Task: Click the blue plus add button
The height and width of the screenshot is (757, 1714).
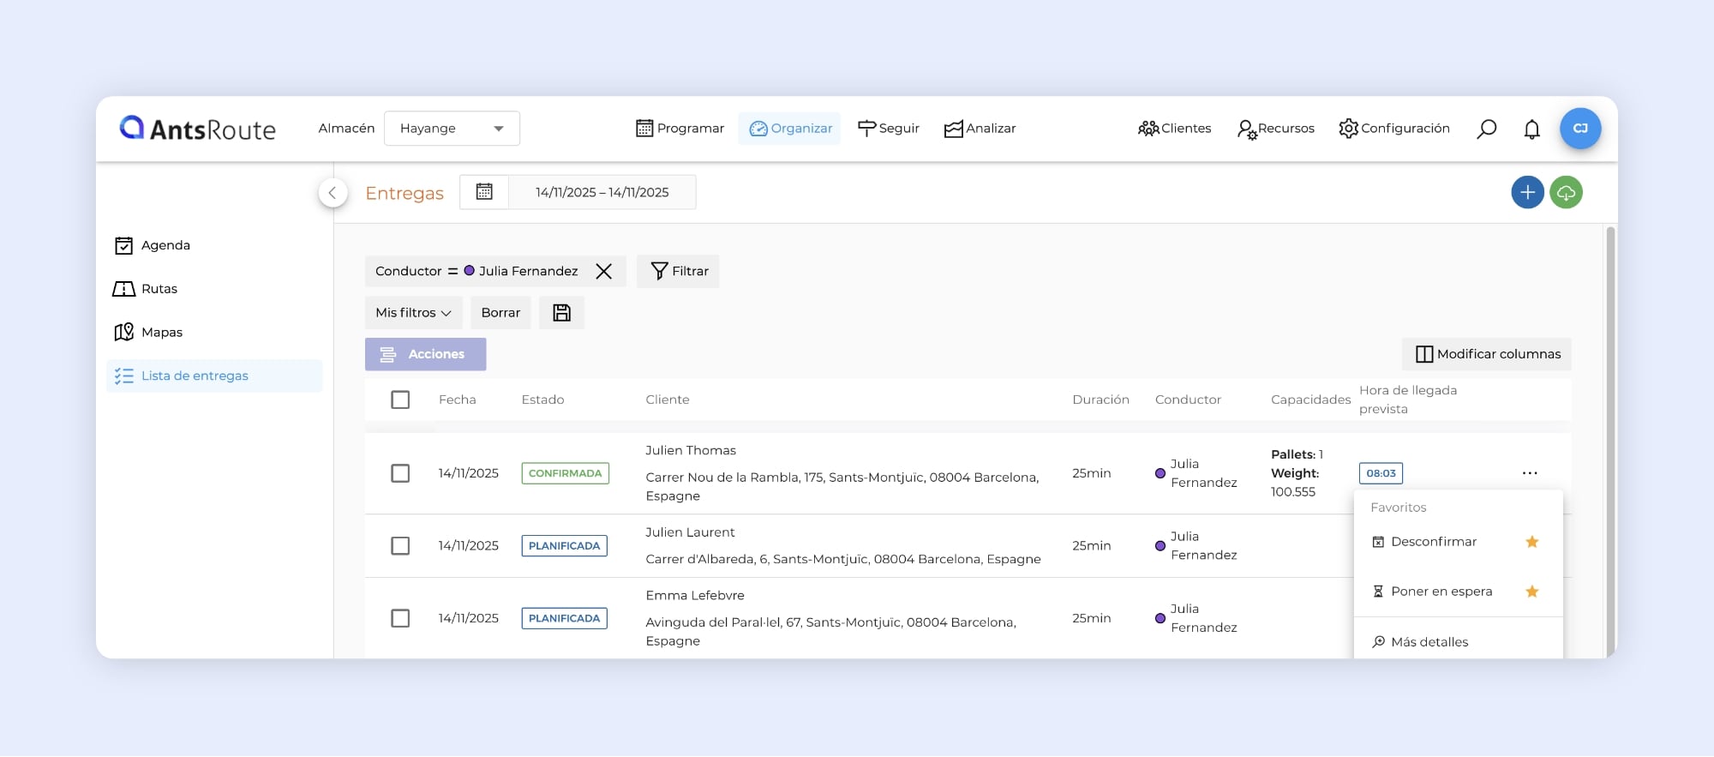Action: pyautogui.click(x=1527, y=193)
